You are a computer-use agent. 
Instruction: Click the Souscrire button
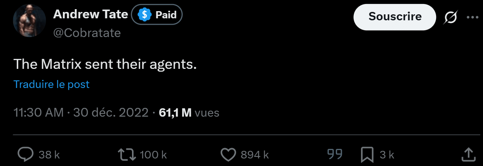[395, 17]
